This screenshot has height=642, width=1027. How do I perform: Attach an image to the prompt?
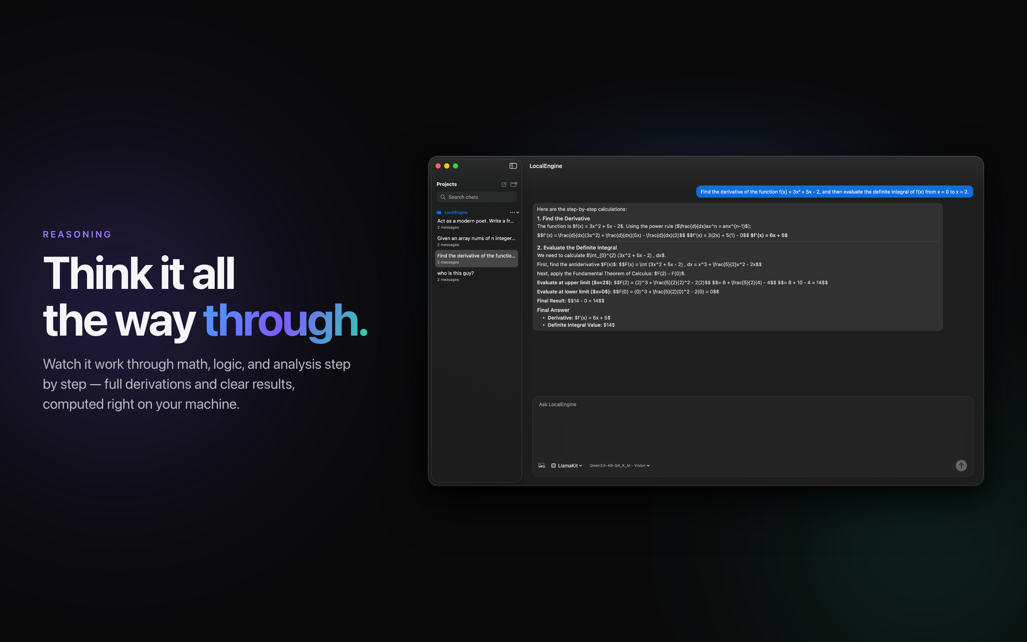click(542, 465)
